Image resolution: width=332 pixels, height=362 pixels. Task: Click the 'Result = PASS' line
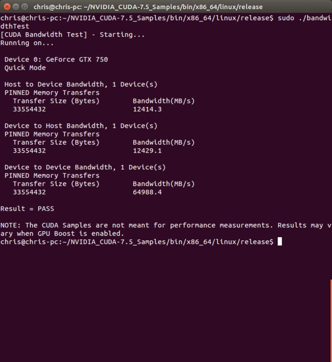pos(27,209)
